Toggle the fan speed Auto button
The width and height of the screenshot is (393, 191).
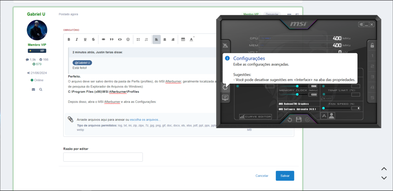click(x=324, y=115)
